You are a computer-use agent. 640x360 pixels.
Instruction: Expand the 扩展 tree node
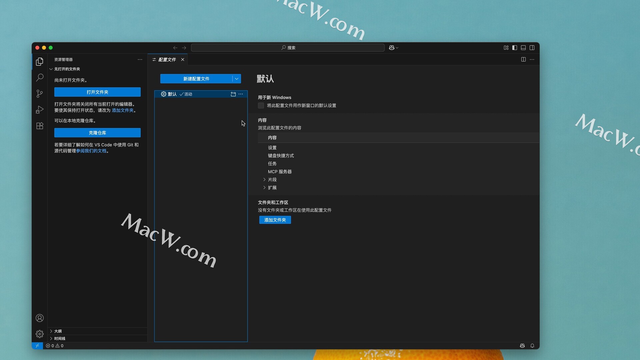[264, 188]
